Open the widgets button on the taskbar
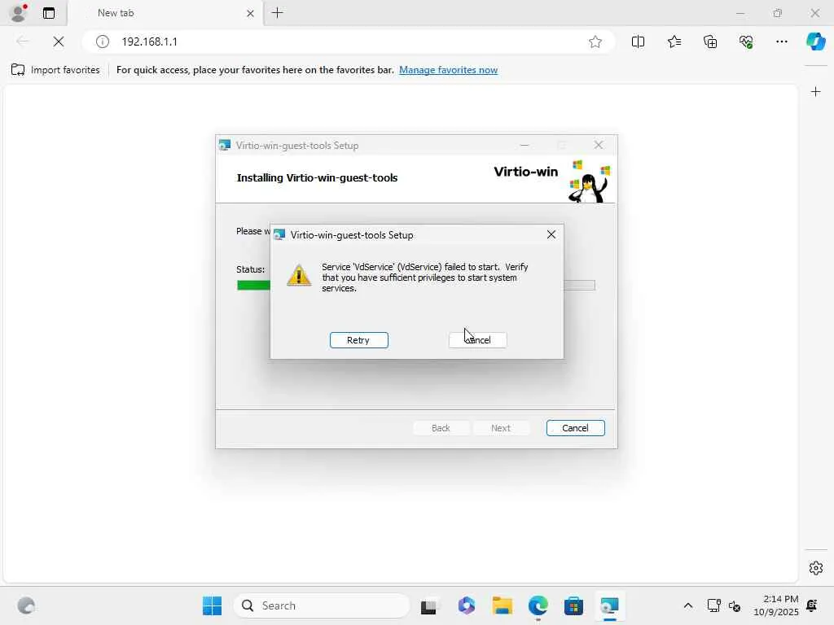 click(26, 605)
